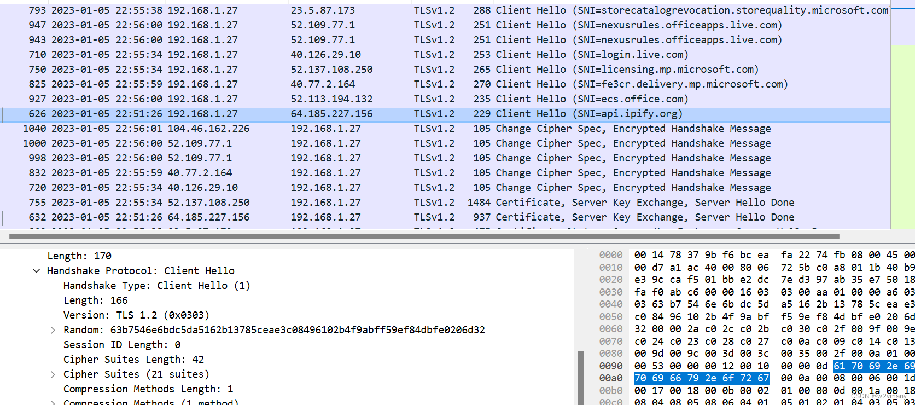Viewport: 915px width, 405px height.
Task: Click hex offset 0030 row in bytes pane
Action: coord(611,292)
